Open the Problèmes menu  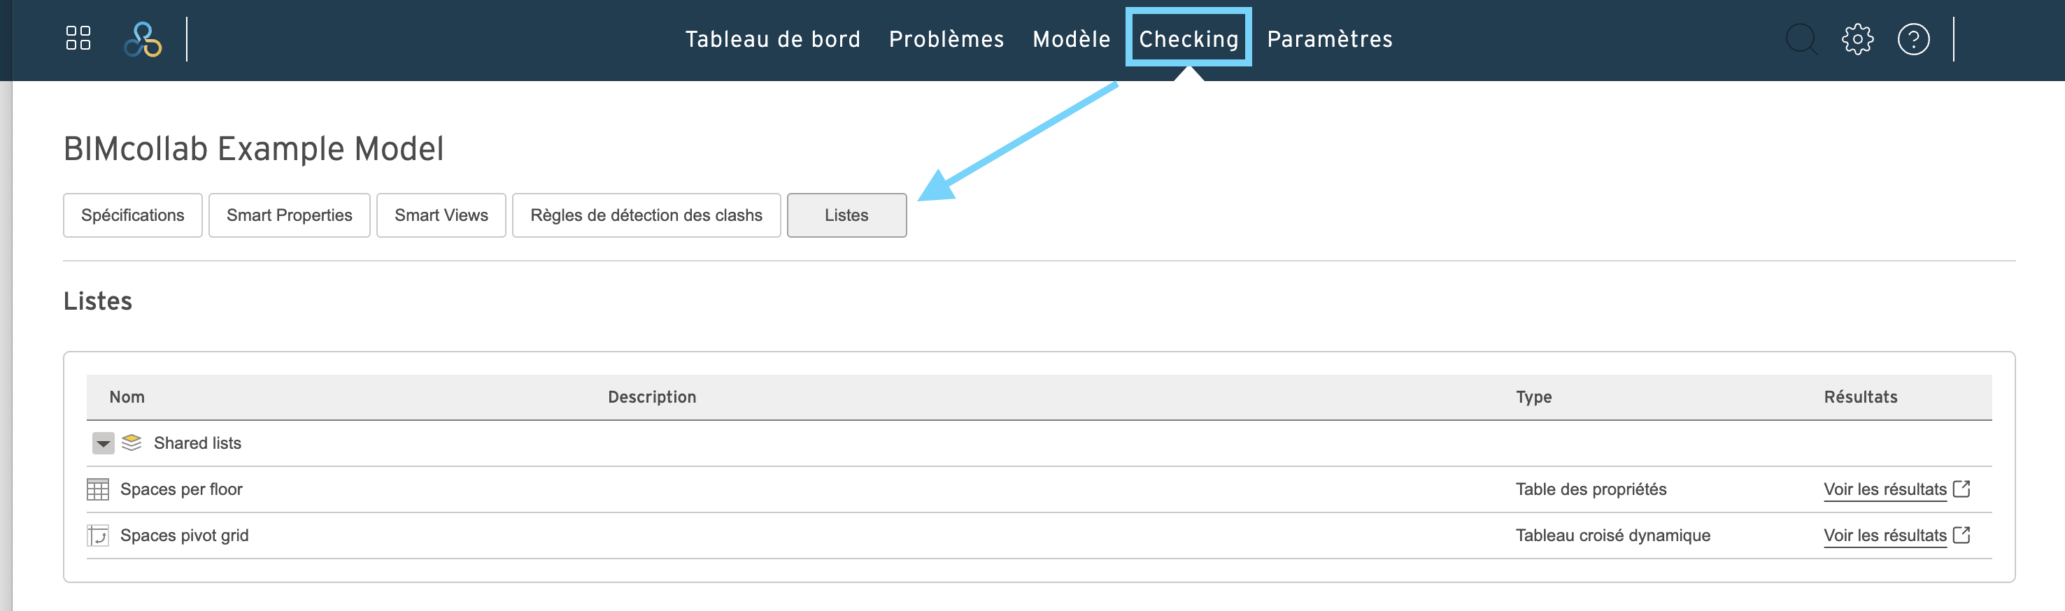coord(946,39)
